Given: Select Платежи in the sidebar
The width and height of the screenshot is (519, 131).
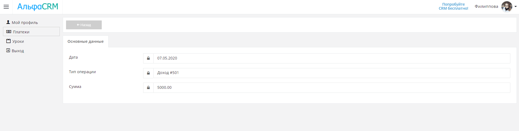Looking at the screenshot, I should [x=21, y=32].
